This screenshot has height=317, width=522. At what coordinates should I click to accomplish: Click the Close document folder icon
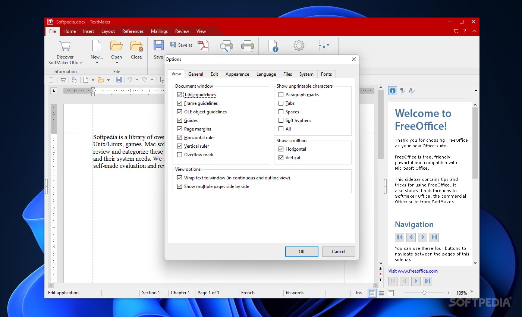[x=136, y=46]
